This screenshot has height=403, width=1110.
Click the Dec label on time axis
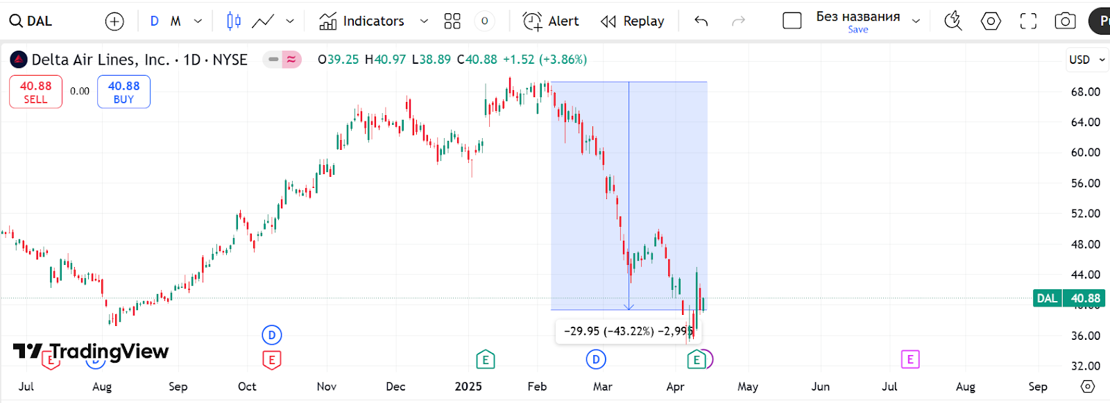395,386
